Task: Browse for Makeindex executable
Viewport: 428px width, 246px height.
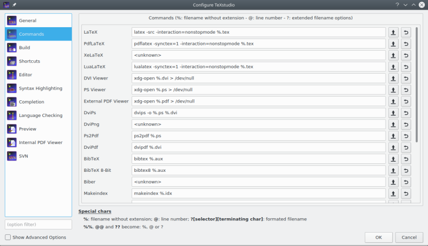Action: click(393, 194)
